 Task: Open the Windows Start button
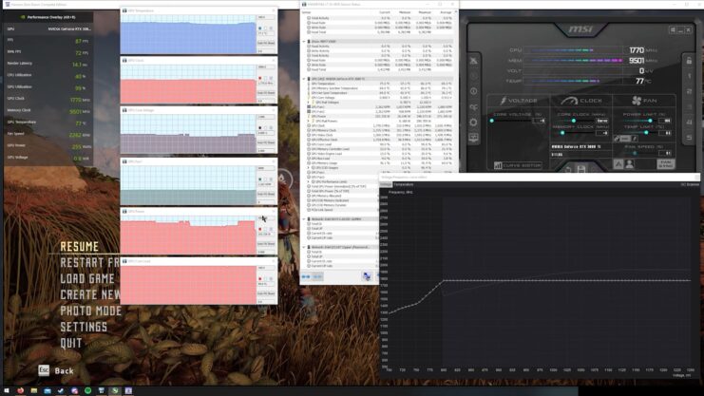coord(7,390)
